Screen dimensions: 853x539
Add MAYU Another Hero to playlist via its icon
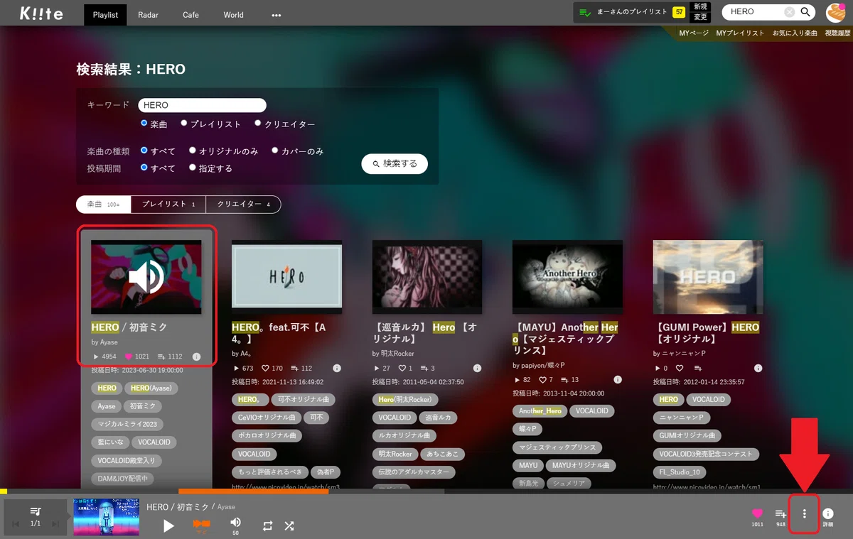(x=565, y=379)
